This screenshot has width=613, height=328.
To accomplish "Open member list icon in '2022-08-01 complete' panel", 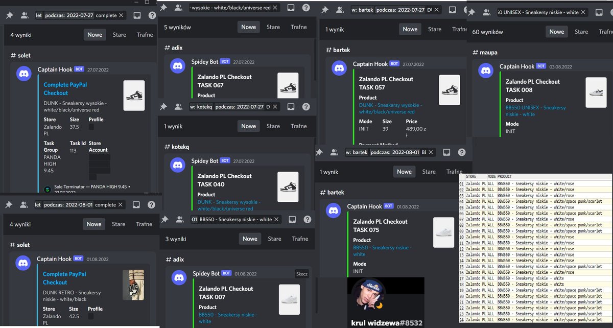I will click(23, 204).
